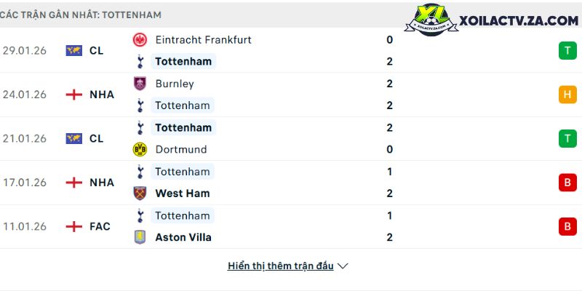Open the Dortmund team name link
Image resolution: width=582 pixels, height=291 pixels.
[180, 150]
